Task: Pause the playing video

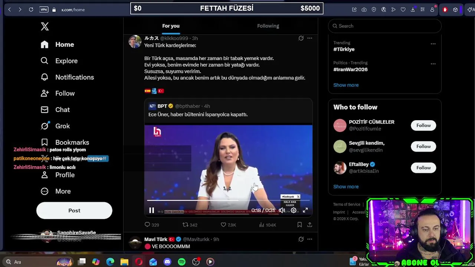Action: tap(151, 210)
